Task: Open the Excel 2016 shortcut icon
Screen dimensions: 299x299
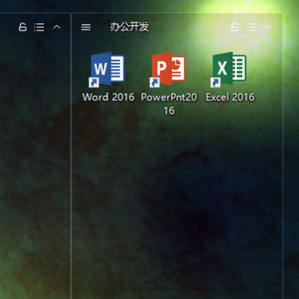Action: [229, 69]
